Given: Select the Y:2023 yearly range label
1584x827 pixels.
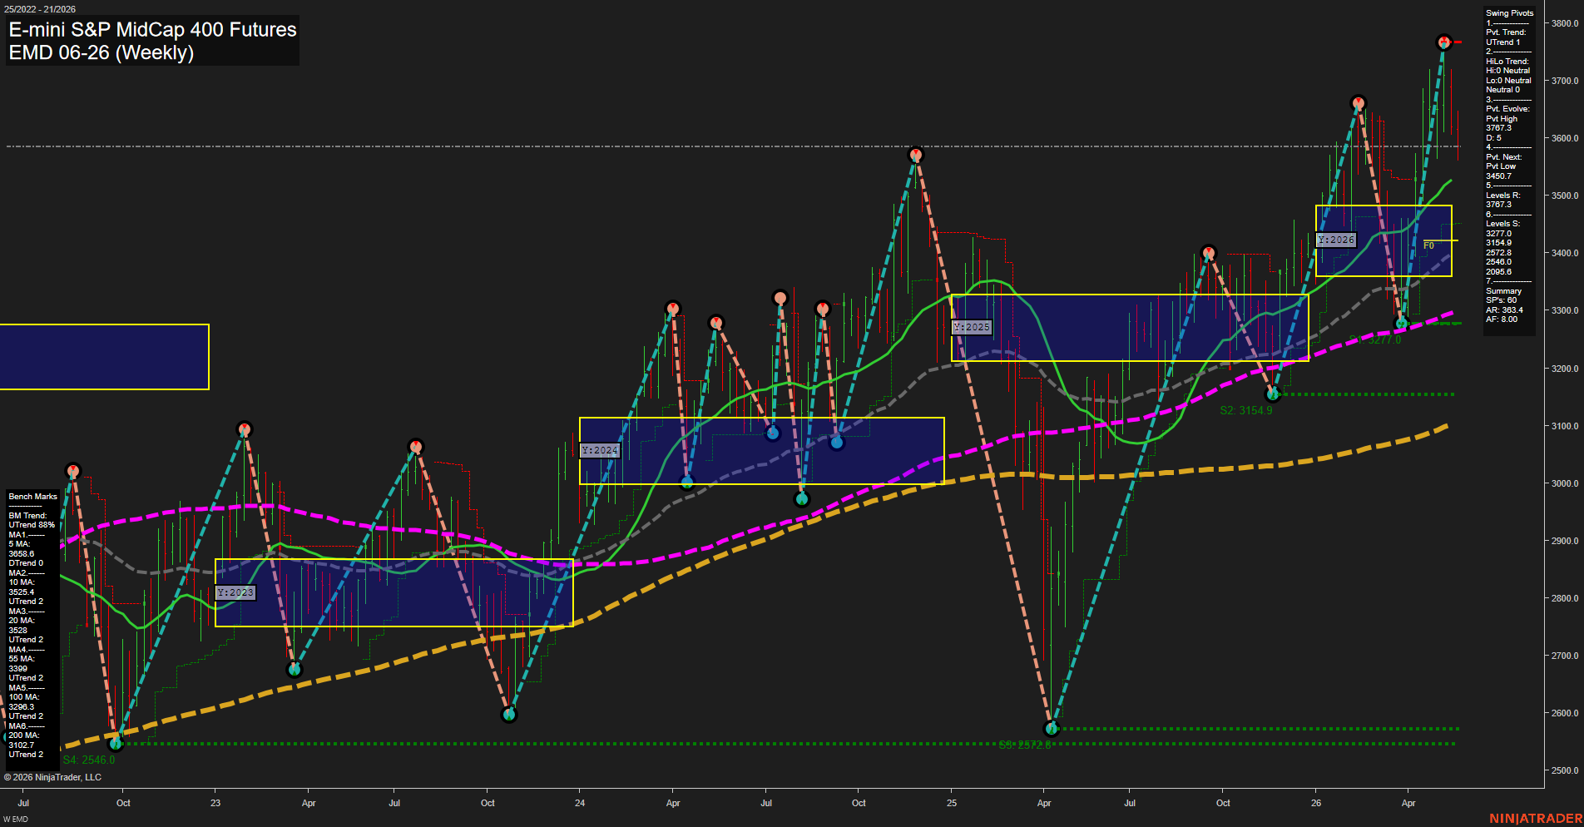Looking at the screenshot, I should point(235,592).
